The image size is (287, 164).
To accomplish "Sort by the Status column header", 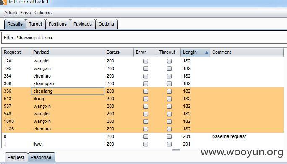I will (x=119, y=52).
